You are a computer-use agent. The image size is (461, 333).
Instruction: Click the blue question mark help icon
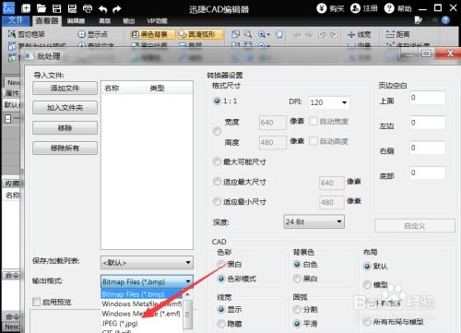tap(445, 20)
